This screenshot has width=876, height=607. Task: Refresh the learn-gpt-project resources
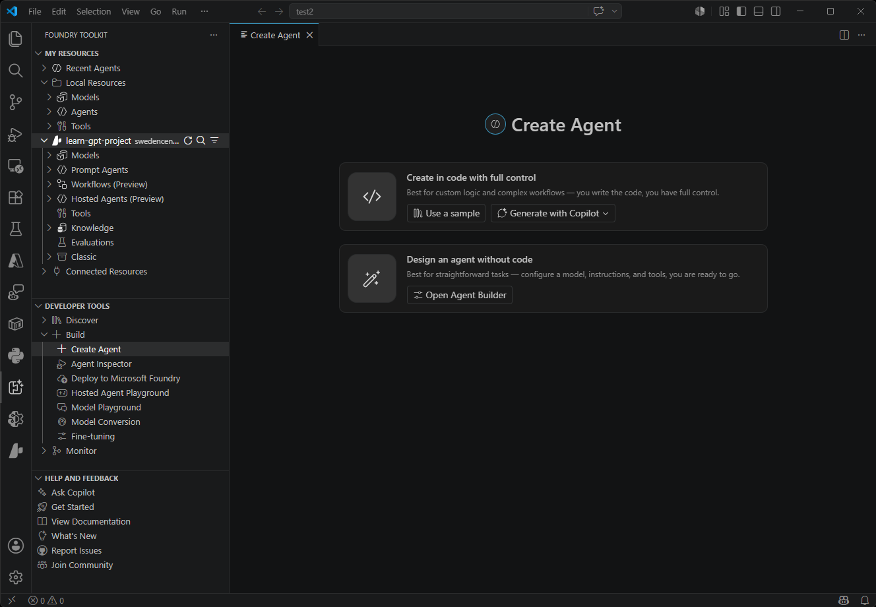pos(188,141)
